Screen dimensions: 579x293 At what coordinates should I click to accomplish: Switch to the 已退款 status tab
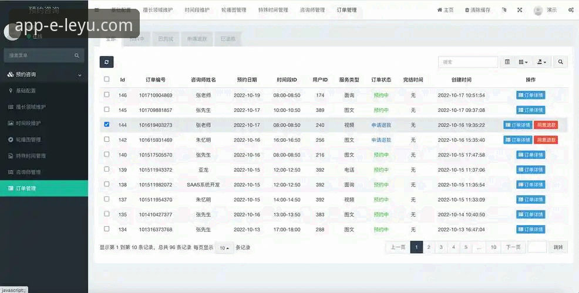point(228,39)
